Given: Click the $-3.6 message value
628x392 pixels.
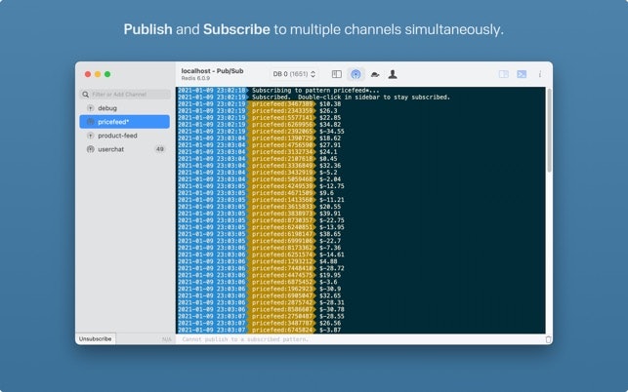Looking at the screenshot, I should (x=328, y=282).
